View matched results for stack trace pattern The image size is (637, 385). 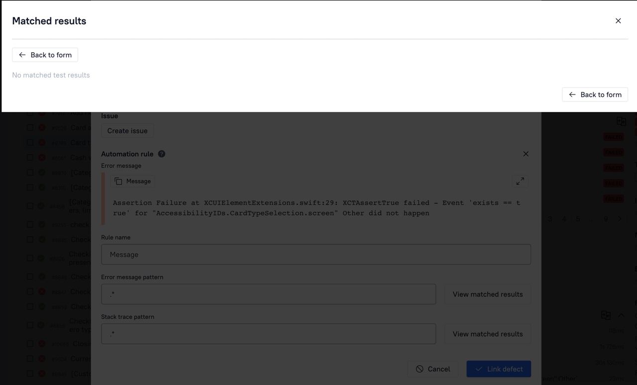[x=488, y=334]
